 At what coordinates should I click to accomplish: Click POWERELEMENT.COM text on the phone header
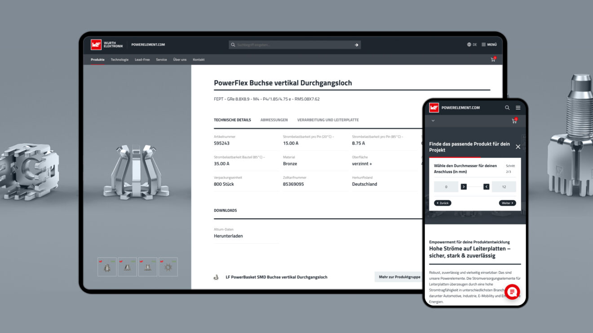click(460, 108)
